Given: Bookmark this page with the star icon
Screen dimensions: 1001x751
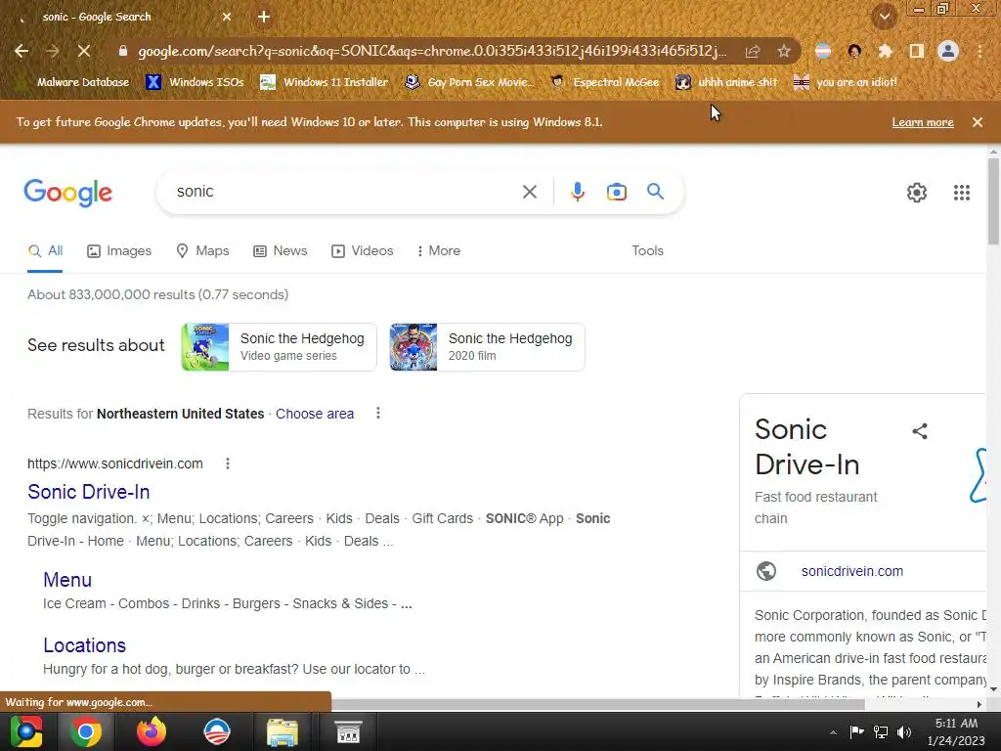Looking at the screenshot, I should (x=784, y=51).
